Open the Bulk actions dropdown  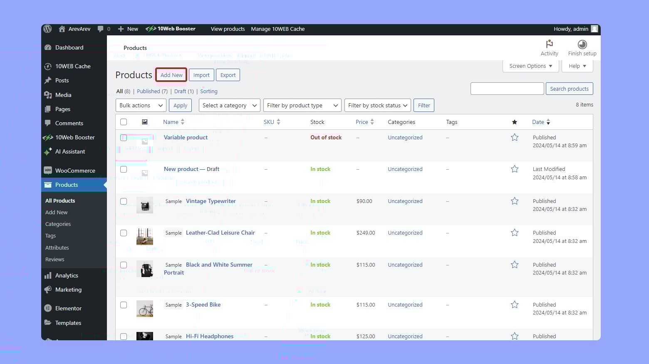(141, 105)
